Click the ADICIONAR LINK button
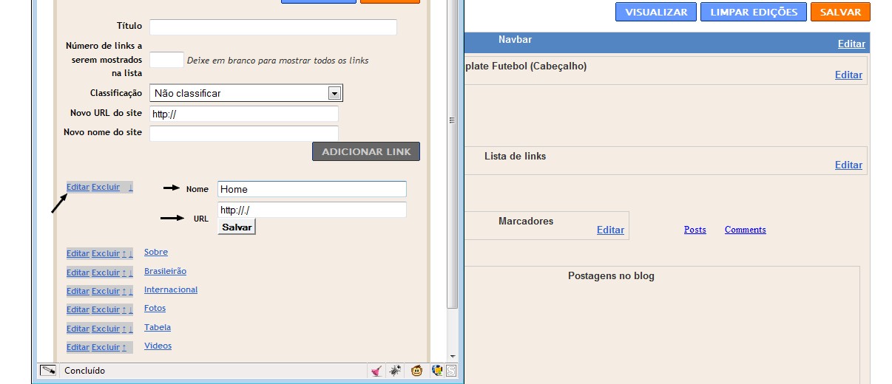The width and height of the screenshot is (892, 384). [366, 151]
